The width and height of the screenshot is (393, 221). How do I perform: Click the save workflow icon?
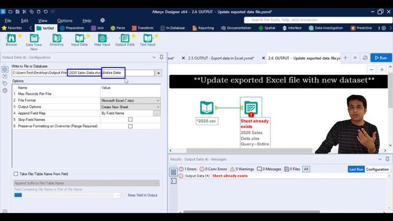tap(17, 12)
